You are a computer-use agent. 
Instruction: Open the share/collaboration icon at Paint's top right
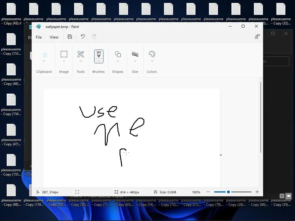[x=257, y=37]
